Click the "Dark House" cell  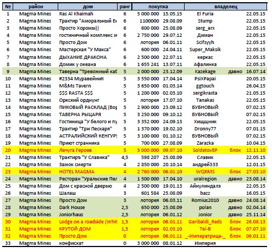pos(72,207)
